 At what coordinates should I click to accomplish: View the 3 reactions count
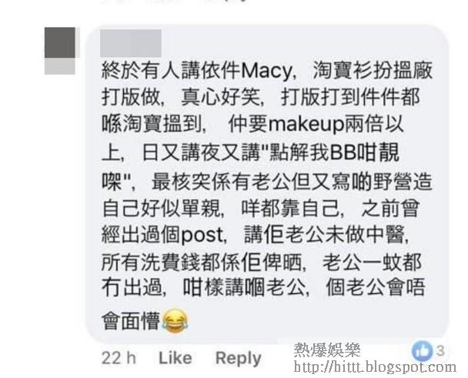pos(440,350)
